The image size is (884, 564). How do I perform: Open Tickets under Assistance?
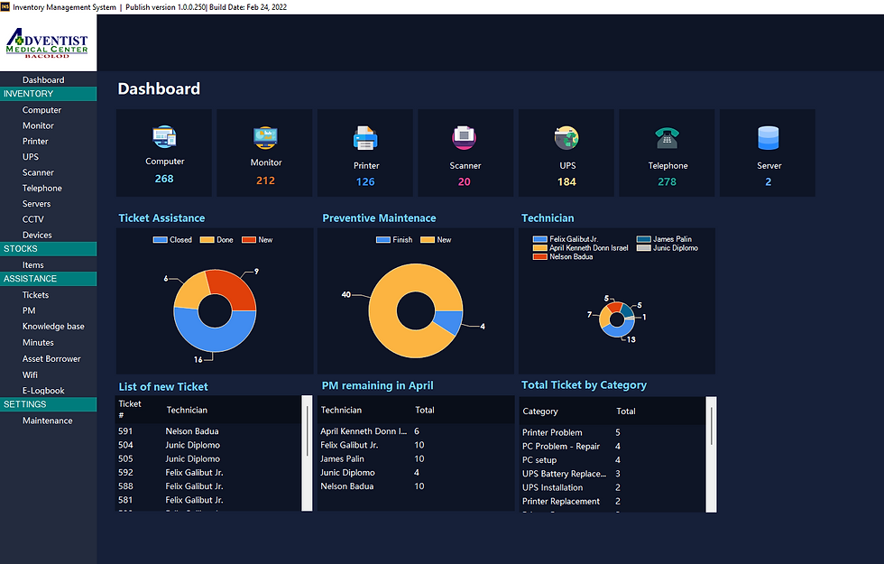35,295
